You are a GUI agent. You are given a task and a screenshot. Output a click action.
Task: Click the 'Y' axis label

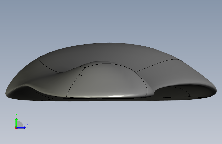pyautogui.click(x=16, y=115)
